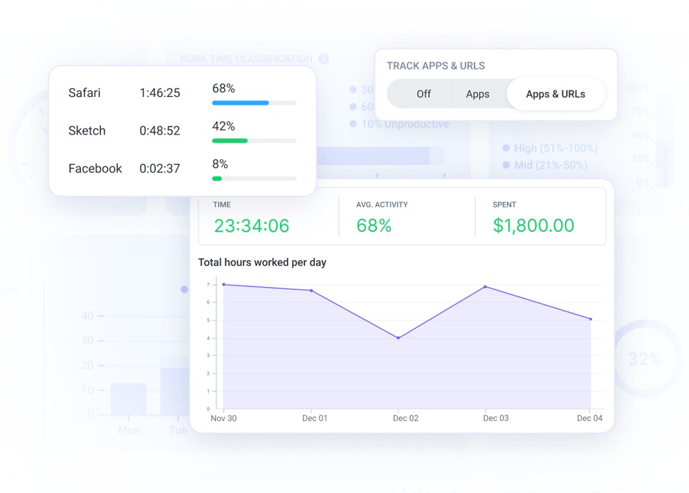Click the 32% activity circle

pyautogui.click(x=645, y=359)
